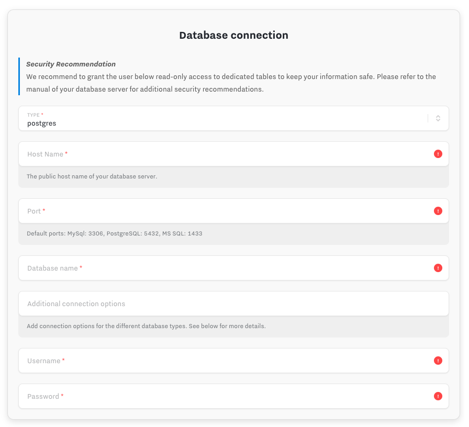The image size is (469, 427).
Task: Click the Database name error icon
Action: [438, 268]
